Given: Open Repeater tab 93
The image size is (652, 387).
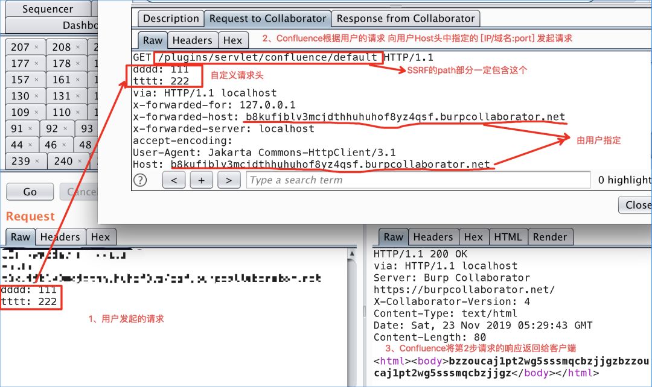Looking at the screenshot, I should pyautogui.click(x=86, y=129).
